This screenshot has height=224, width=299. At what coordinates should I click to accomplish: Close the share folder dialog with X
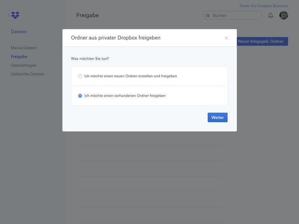coord(226,38)
